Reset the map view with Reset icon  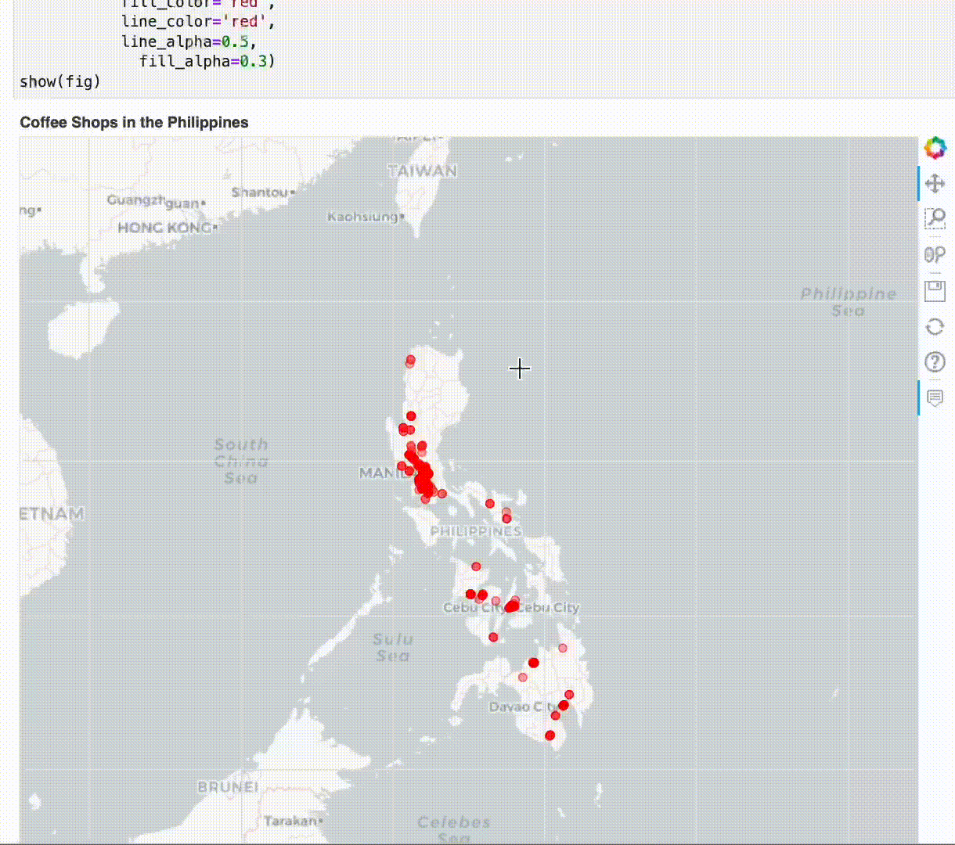[x=935, y=326]
